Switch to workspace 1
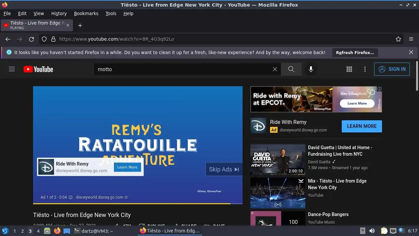The width and height of the screenshot is (419, 236). click(14, 231)
